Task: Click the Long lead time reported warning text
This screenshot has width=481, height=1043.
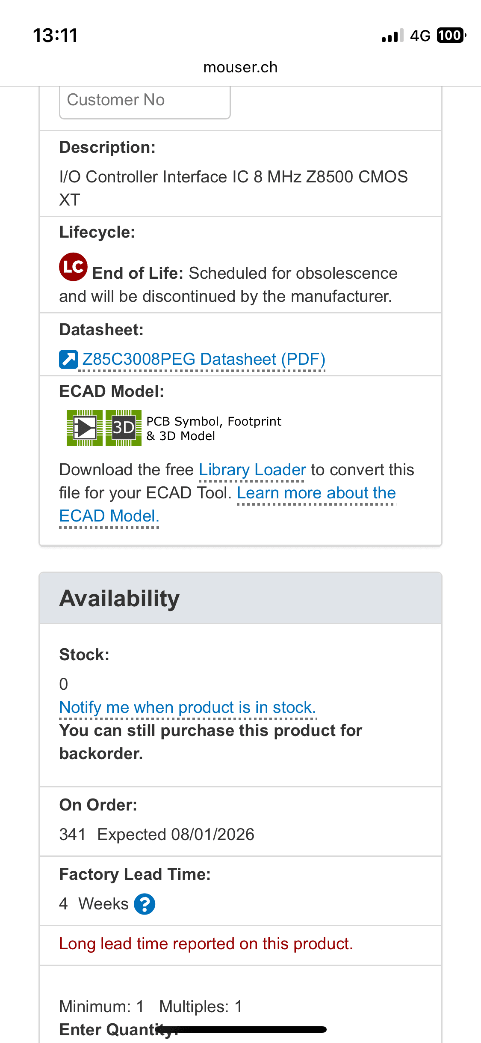Action: click(x=206, y=944)
